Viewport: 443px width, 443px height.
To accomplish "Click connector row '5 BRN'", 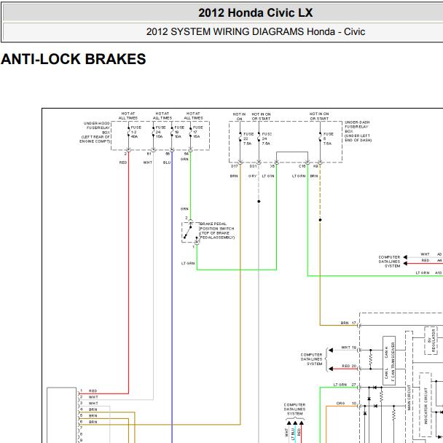I will coord(89,415).
